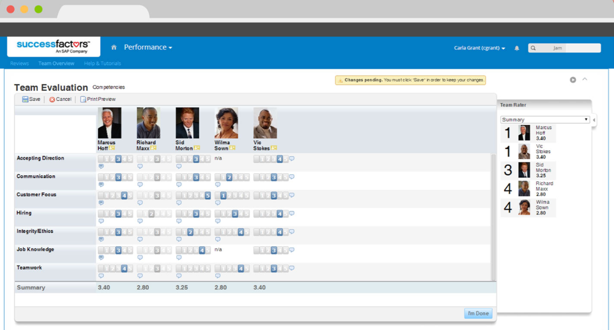
Task: Open Print Preview from the toolbar
Action: point(98,99)
